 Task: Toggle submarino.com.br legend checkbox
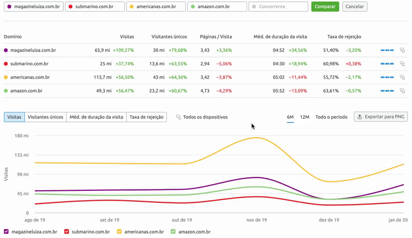click(66, 232)
